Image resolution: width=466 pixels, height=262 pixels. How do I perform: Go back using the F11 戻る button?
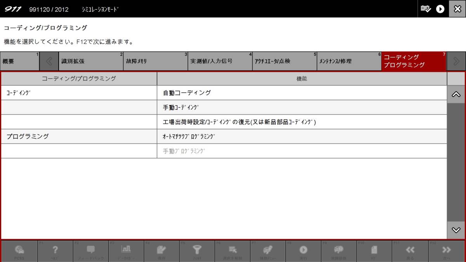[410, 250]
